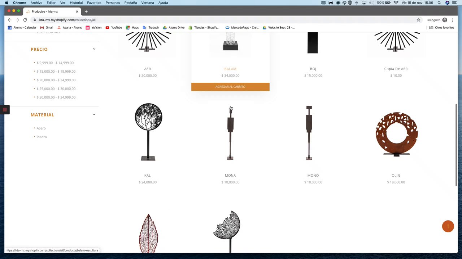
Task: Filter by material Piedra
Action: tap(42, 137)
